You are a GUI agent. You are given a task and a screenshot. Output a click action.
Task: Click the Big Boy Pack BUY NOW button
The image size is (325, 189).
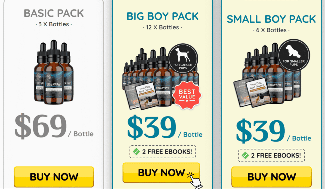pos(161,173)
